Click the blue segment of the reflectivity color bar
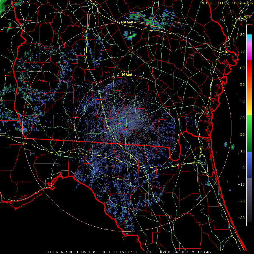The image size is (254, 254). (x=249, y=165)
